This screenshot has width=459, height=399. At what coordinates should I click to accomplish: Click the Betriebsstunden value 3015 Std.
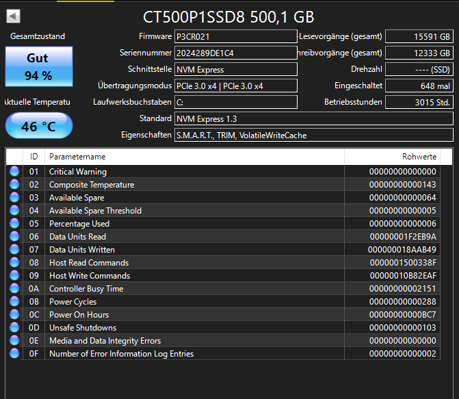(419, 102)
